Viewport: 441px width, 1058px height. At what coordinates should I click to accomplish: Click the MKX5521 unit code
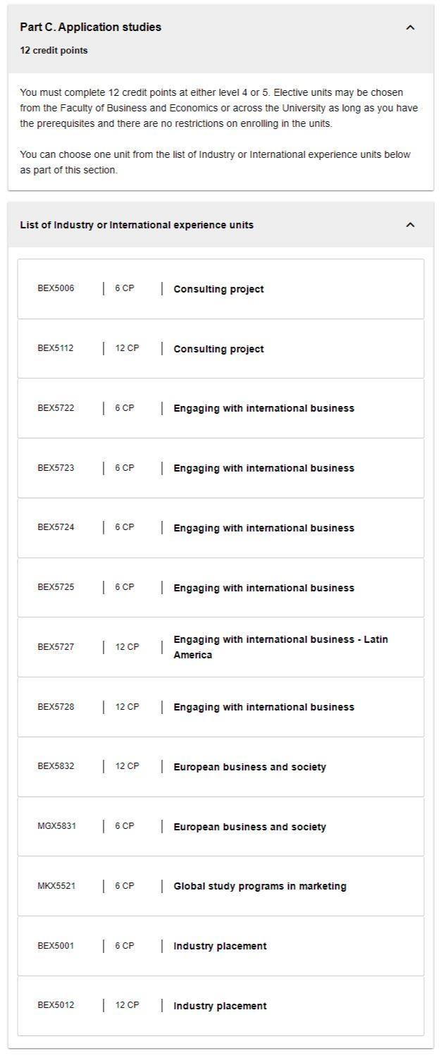pos(56,886)
